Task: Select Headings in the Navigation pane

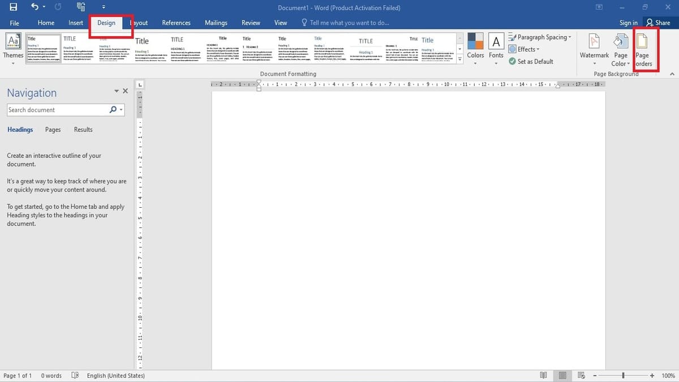Action: pyautogui.click(x=20, y=130)
